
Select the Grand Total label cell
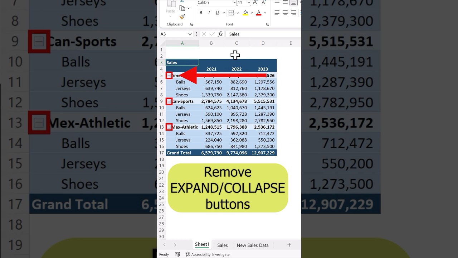182,153
